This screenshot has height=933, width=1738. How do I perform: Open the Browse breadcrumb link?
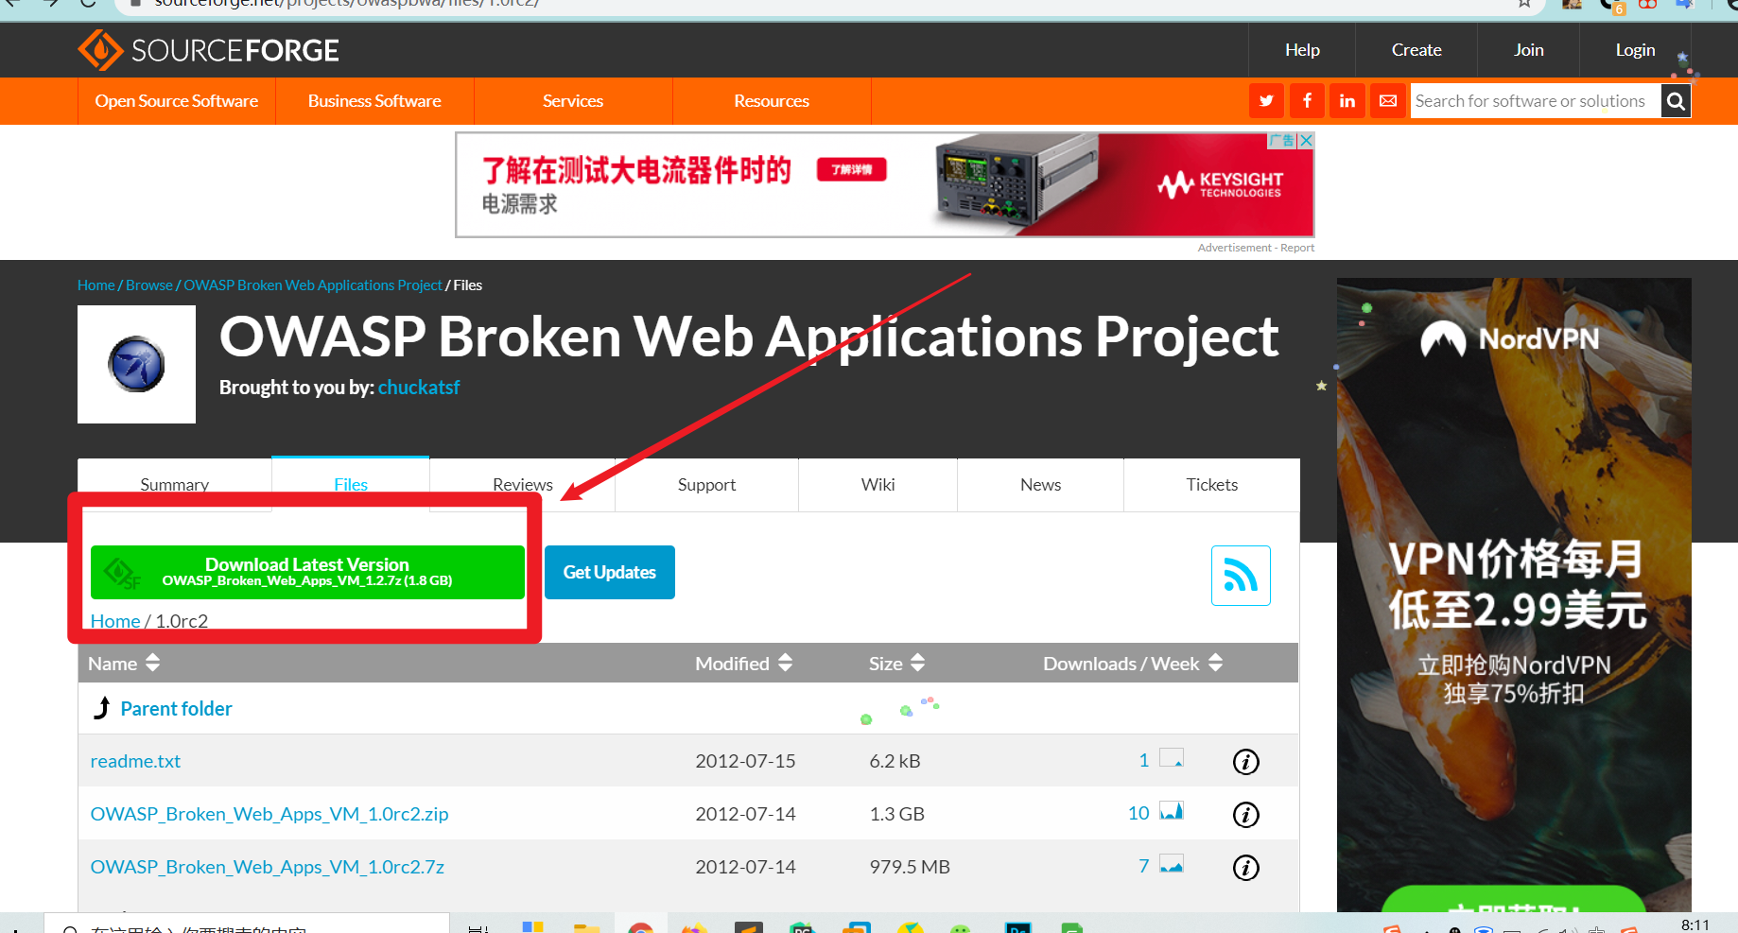[149, 285]
